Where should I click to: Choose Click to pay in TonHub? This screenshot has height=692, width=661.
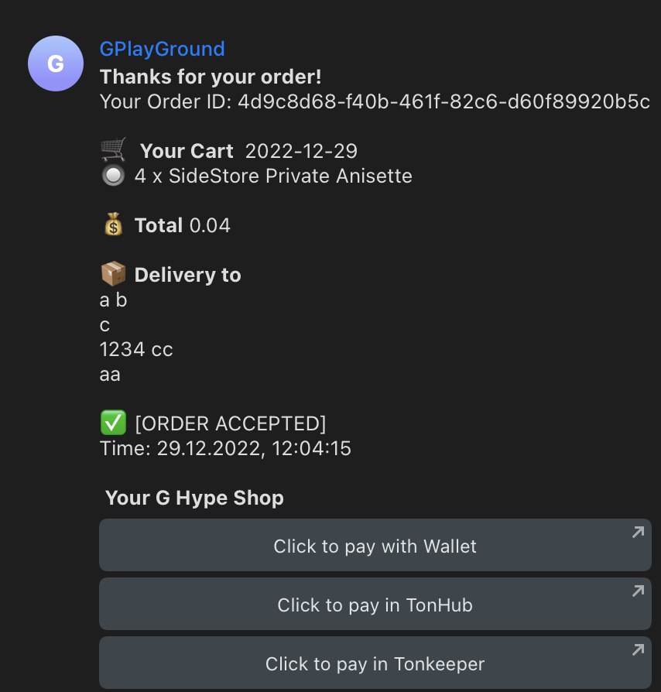click(375, 604)
